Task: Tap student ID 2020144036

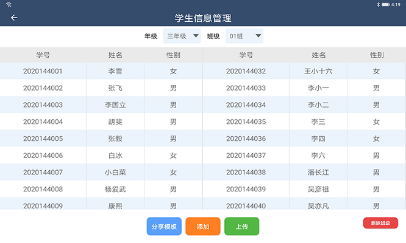Action: click(246, 139)
